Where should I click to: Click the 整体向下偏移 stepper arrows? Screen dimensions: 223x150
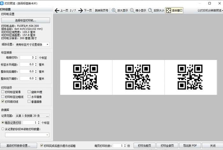36,79
